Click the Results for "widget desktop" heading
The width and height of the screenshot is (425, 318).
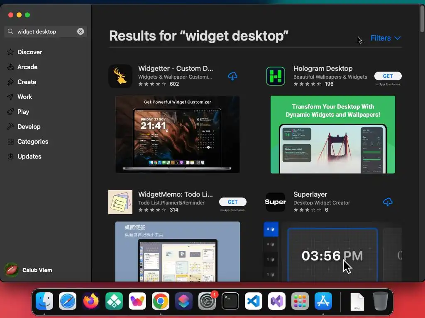point(199,36)
